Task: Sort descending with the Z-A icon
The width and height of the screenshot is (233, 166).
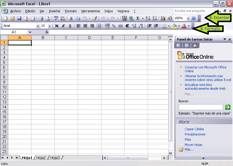Action: click(155, 18)
